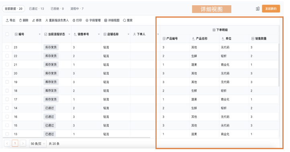Click 已通过 status tag in row 15
290x152 pixels.
click(x=49, y=125)
